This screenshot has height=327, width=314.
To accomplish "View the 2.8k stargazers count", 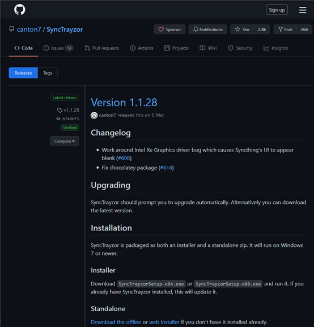I will (x=262, y=30).
